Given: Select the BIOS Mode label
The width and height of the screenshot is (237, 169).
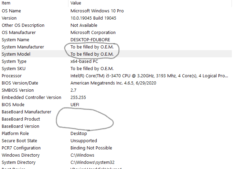Looking at the screenshot, I should click(13, 105).
